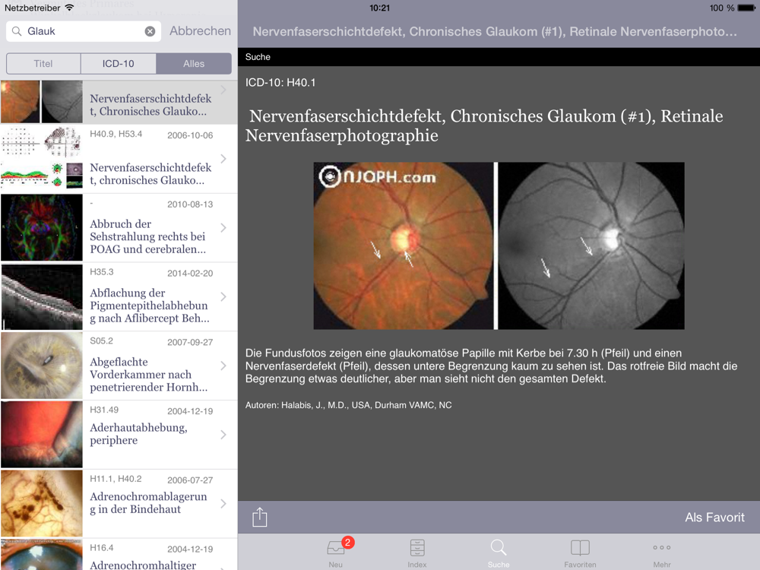
Task: Expand the Abgeflachte Vorderkammer entry chevron
Action: click(x=223, y=366)
